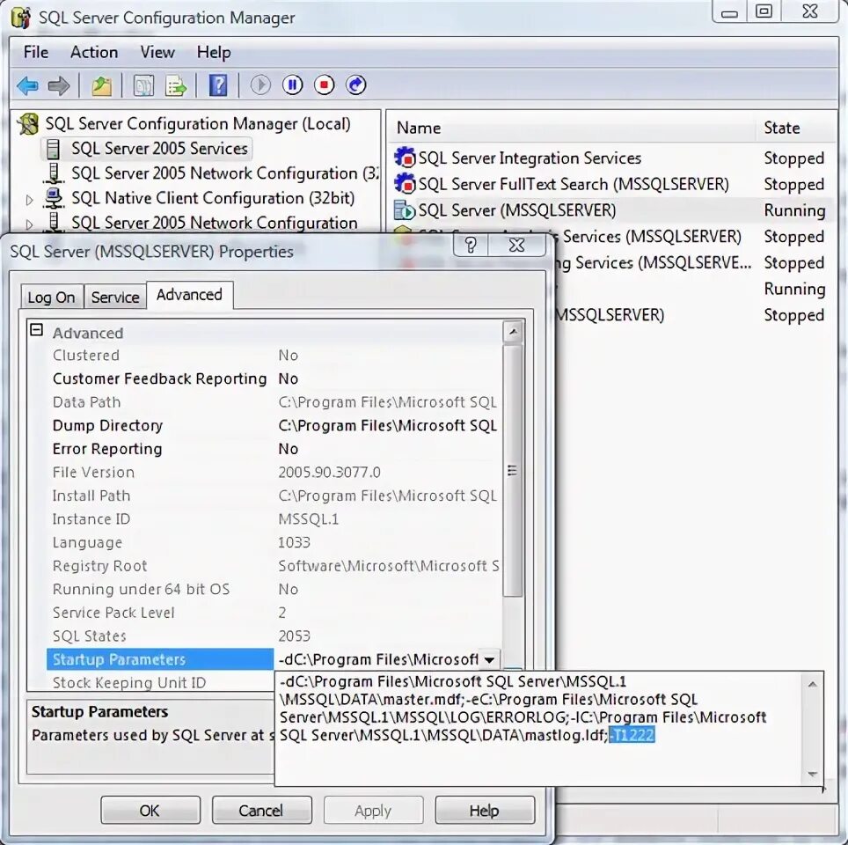The width and height of the screenshot is (848, 845).
Task: Click the SQL Server Integration Services icon
Action: (x=405, y=158)
